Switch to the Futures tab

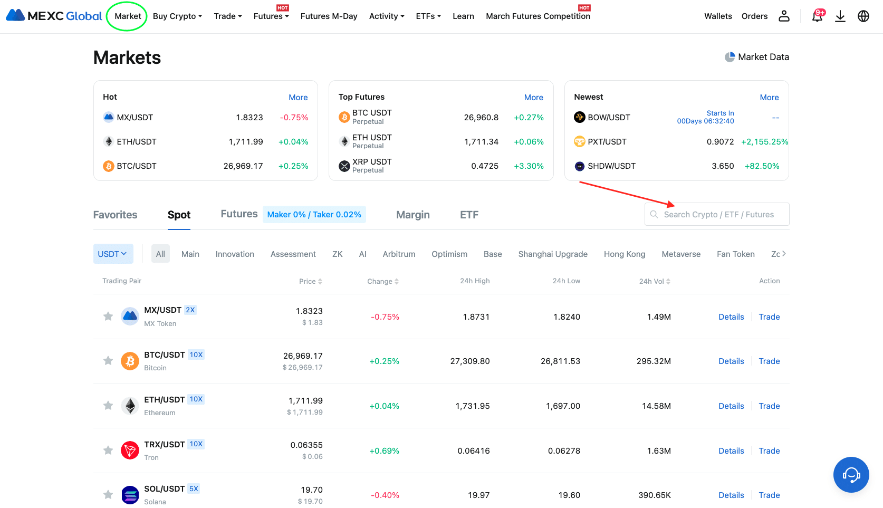pos(239,214)
